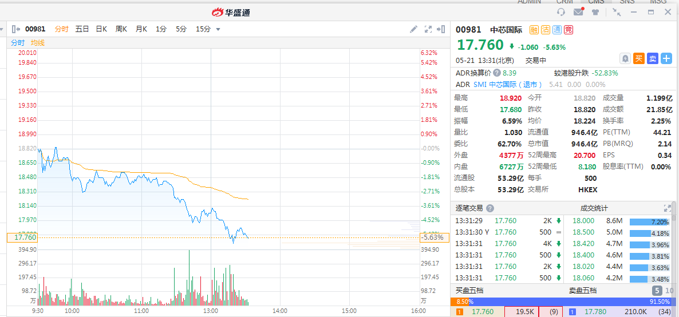This screenshot has width=679, height=317.
Task: Click the 7.20% volume distribution bar
Action: 650,221
